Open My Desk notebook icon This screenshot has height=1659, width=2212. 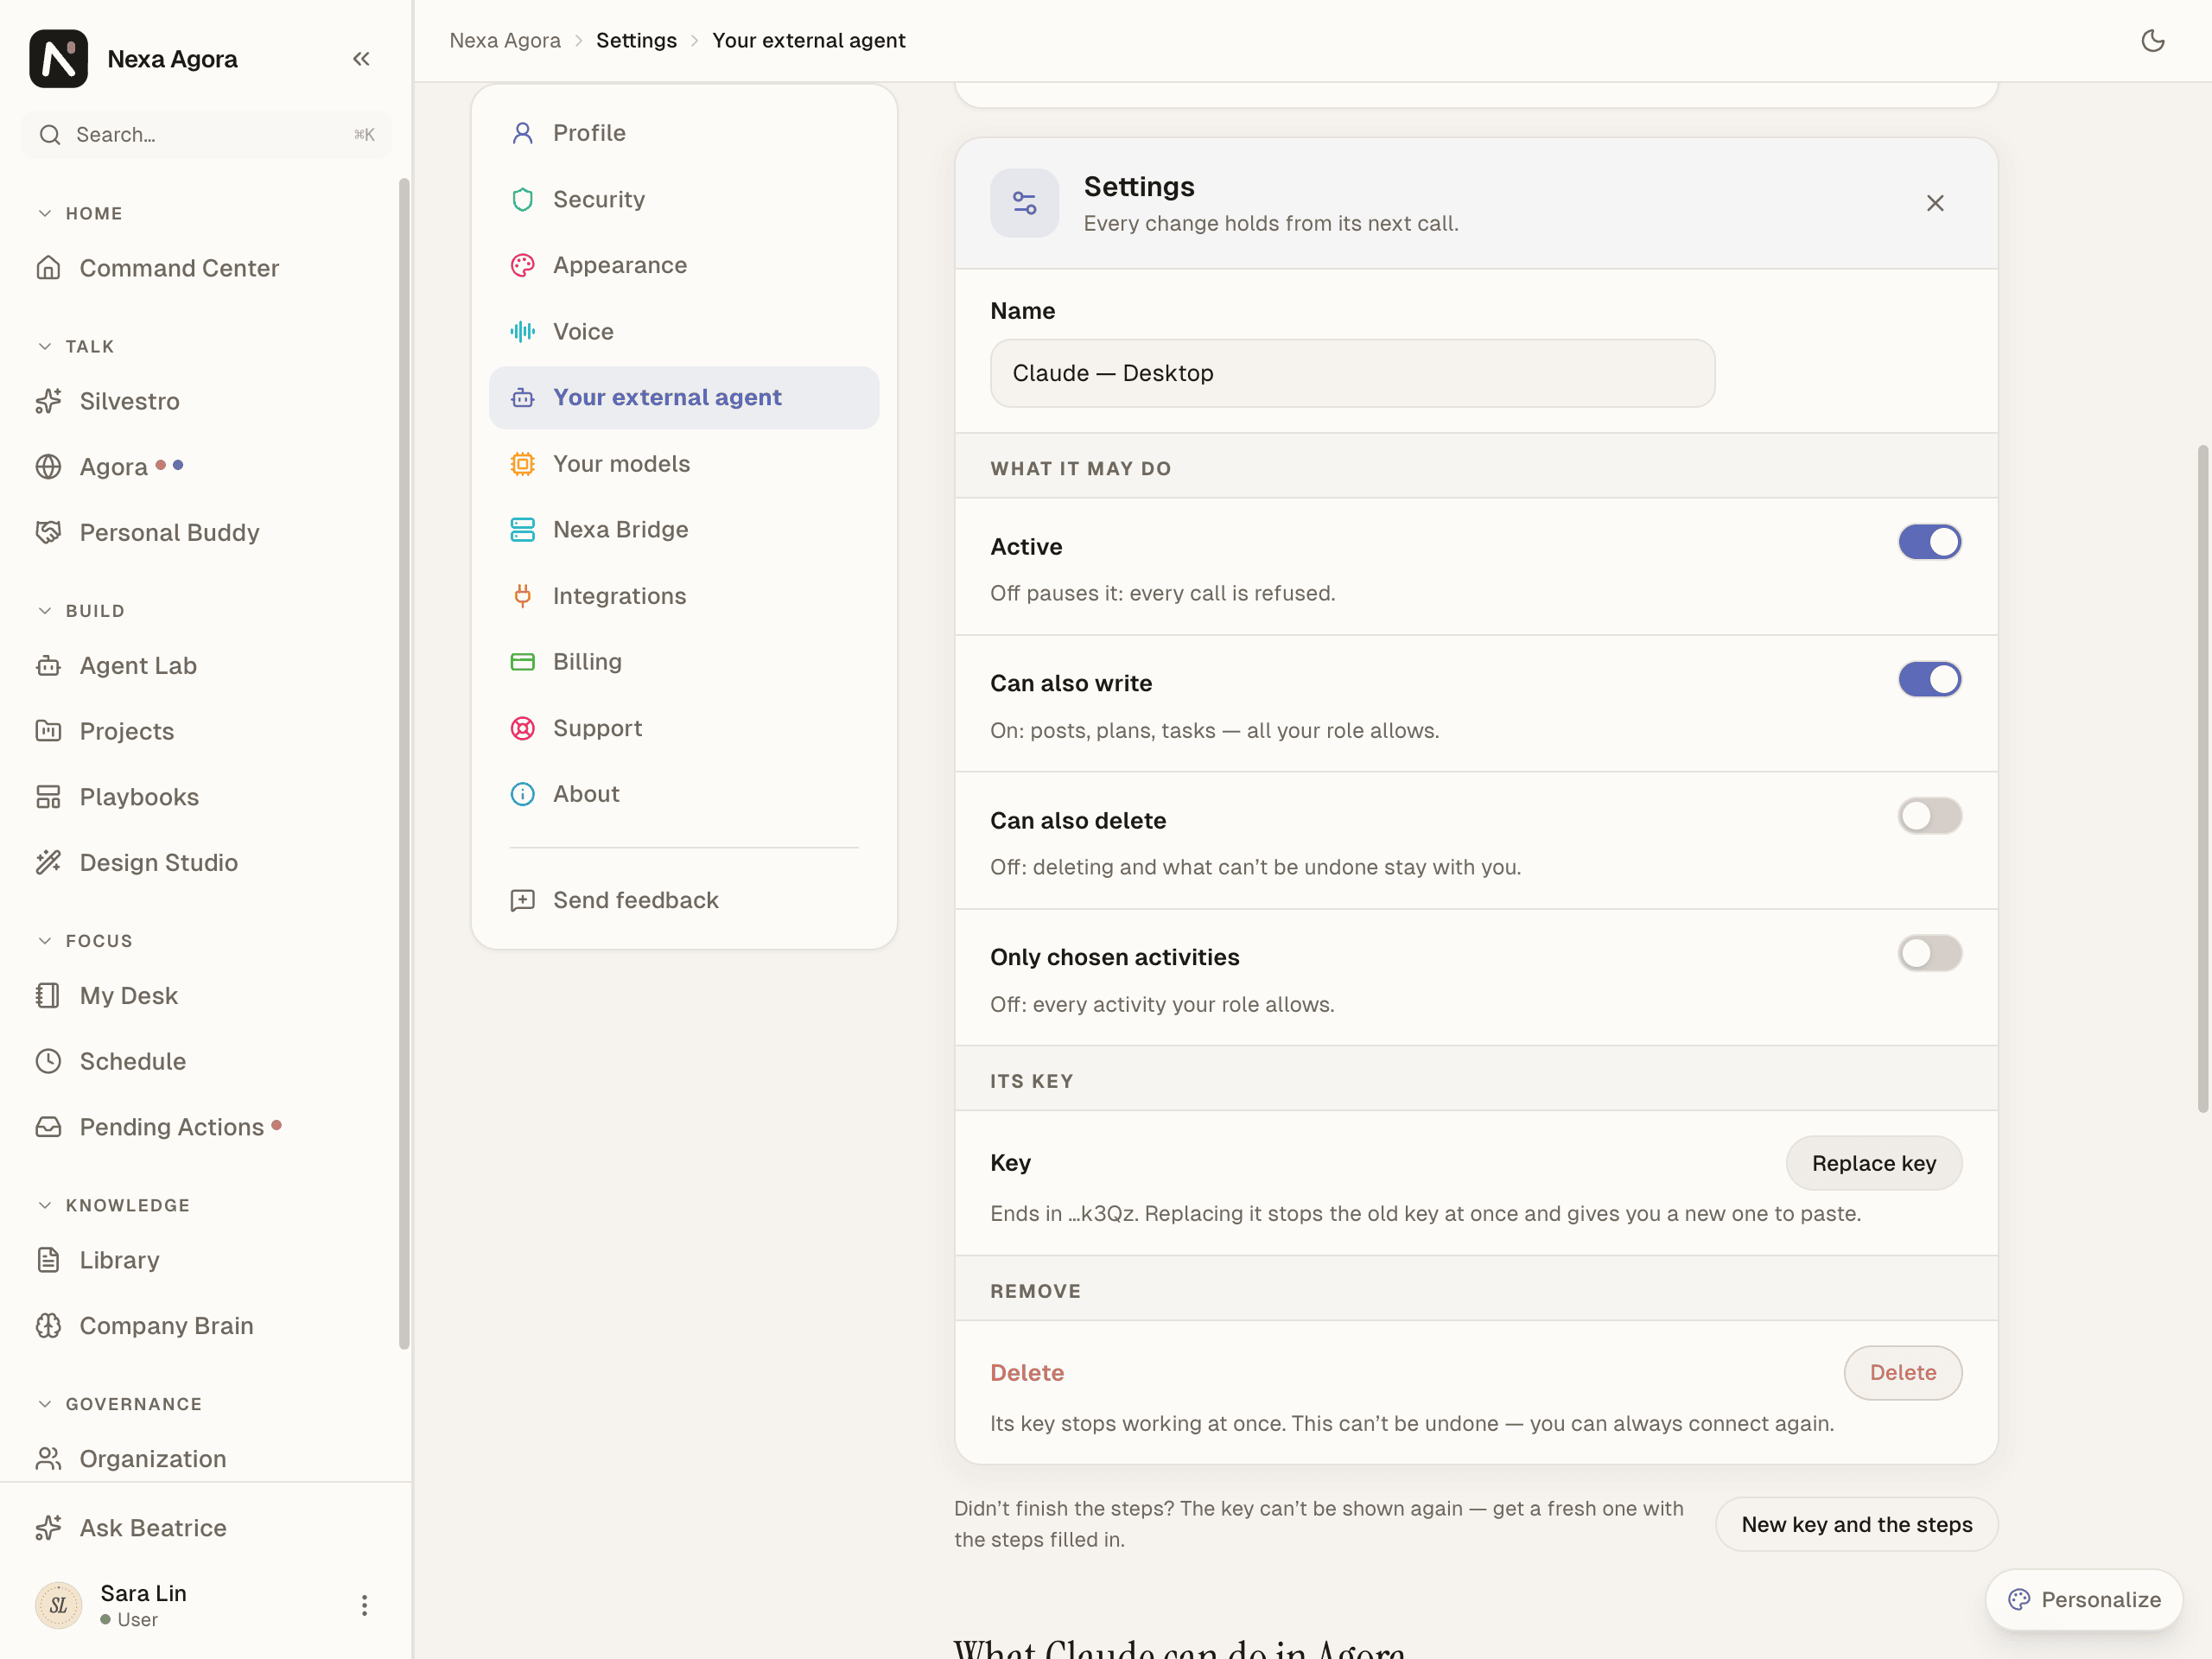[x=48, y=996]
